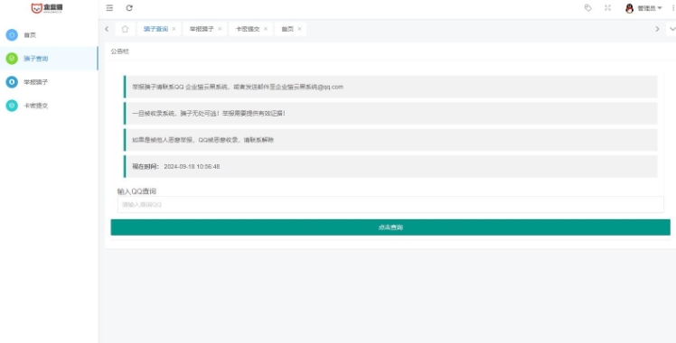
Task: Click the 公告栏 panel heading
Action: point(119,51)
